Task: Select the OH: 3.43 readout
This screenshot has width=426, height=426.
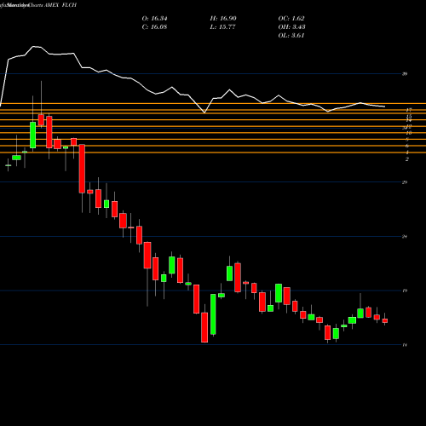Action: pyautogui.click(x=291, y=27)
